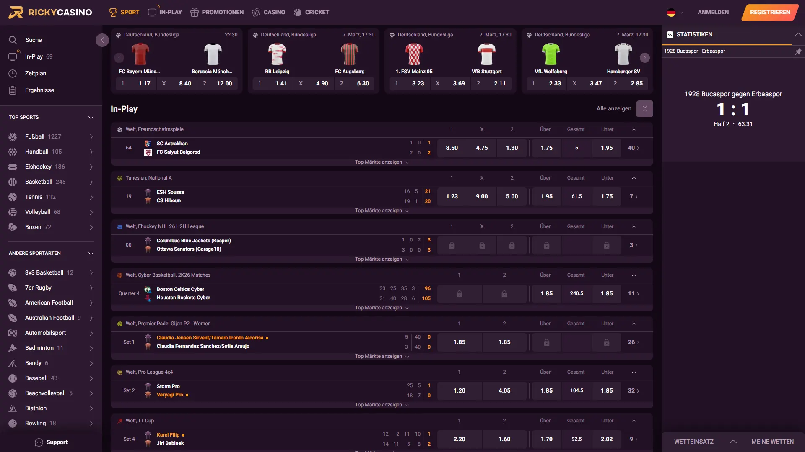Screen dimensions: 805x452
Task: Click the Bayern München jersey
Action: point(140,54)
